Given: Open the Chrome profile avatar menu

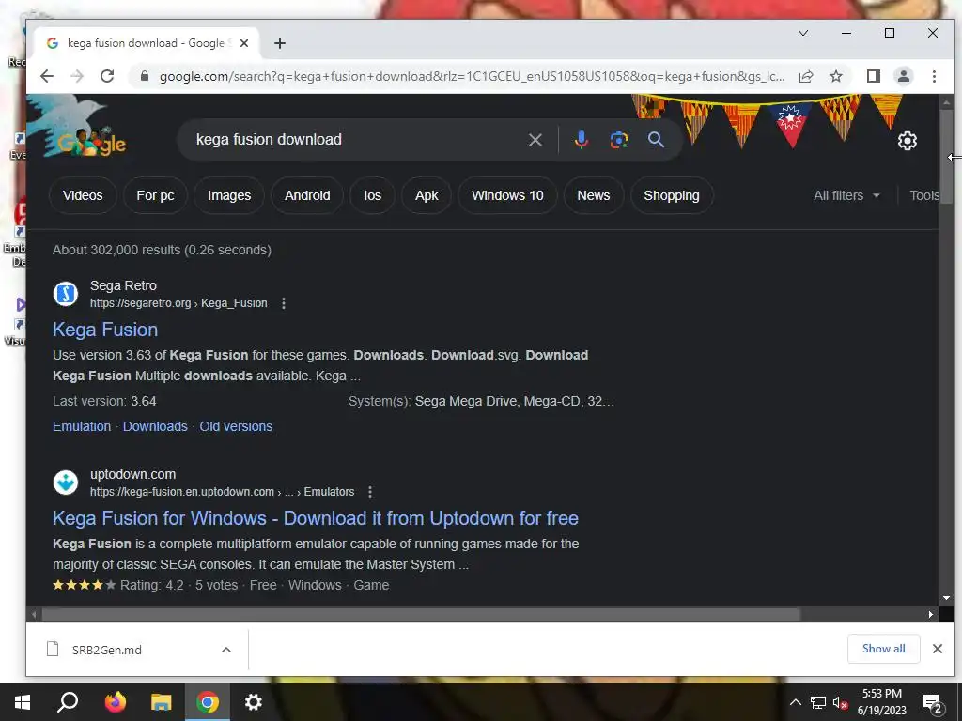Looking at the screenshot, I should (904, 76).
